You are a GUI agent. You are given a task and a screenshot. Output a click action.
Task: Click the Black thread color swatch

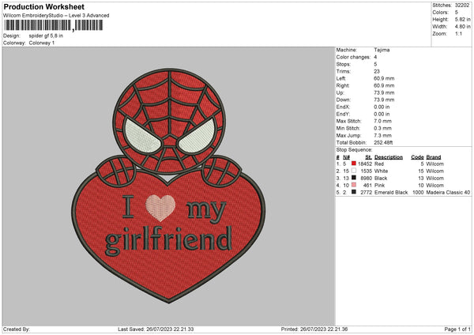click(x=354, y=178)
